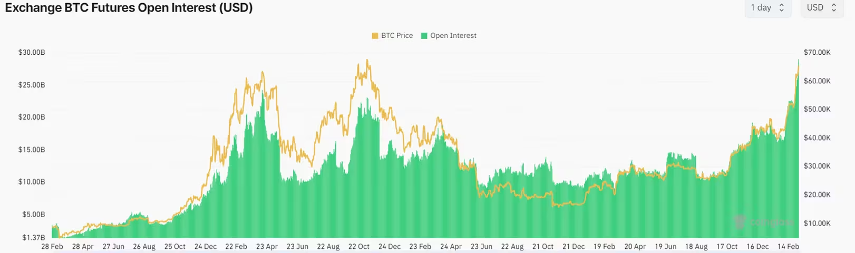Click the "$70.00K" right axis label
This screenshot has height=253, width=855.
[x=817, y=53]
